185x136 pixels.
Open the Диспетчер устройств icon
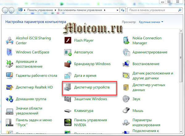(68, 87)
